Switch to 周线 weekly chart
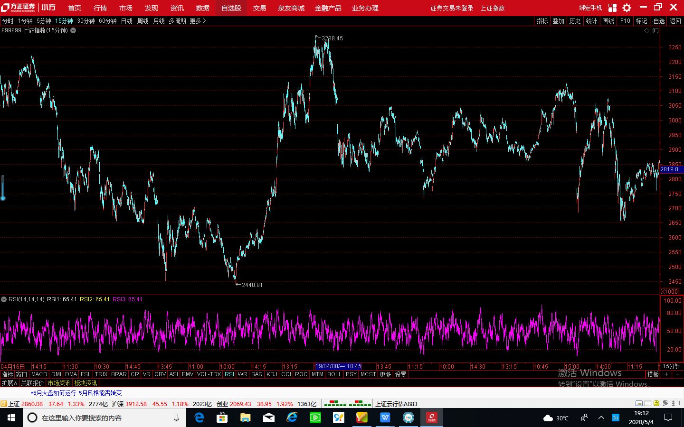This screenshot has width=684, height=427. 143,21
